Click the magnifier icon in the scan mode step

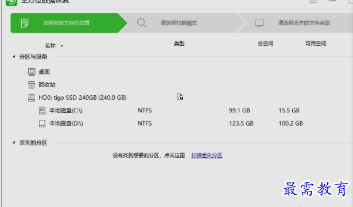pyautogui.click(x=142, y=23)
